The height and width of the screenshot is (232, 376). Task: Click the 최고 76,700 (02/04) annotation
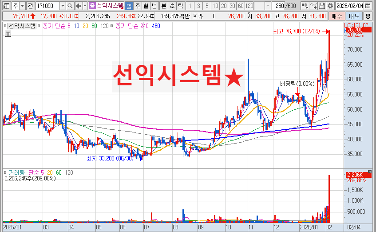pos(297,31)
